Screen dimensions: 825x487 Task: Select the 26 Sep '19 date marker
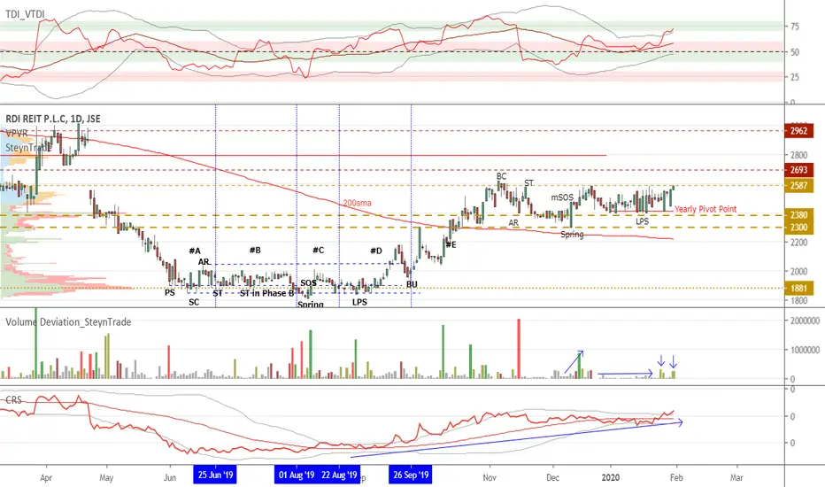(x=411, y=475)
